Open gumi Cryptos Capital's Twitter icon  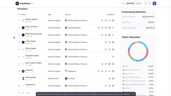106,64
